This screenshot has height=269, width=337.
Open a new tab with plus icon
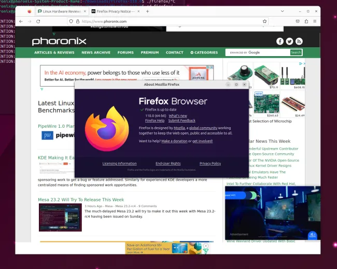(x=147, y=11)
